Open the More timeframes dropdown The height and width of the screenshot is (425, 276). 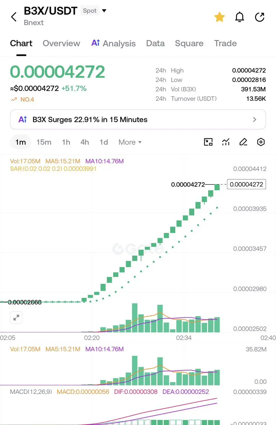(x=130, y=142)
